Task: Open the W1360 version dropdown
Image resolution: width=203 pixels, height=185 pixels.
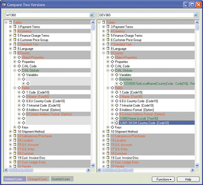Action: pos(91,15)
